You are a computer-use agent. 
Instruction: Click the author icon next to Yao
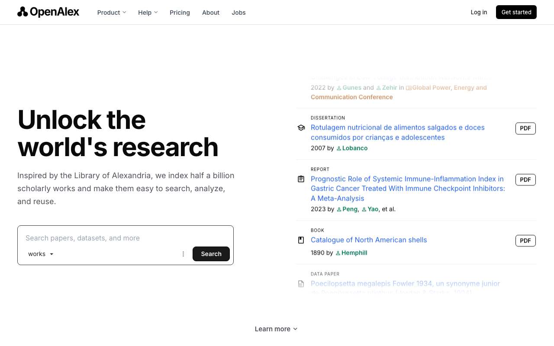click(364, 209)
